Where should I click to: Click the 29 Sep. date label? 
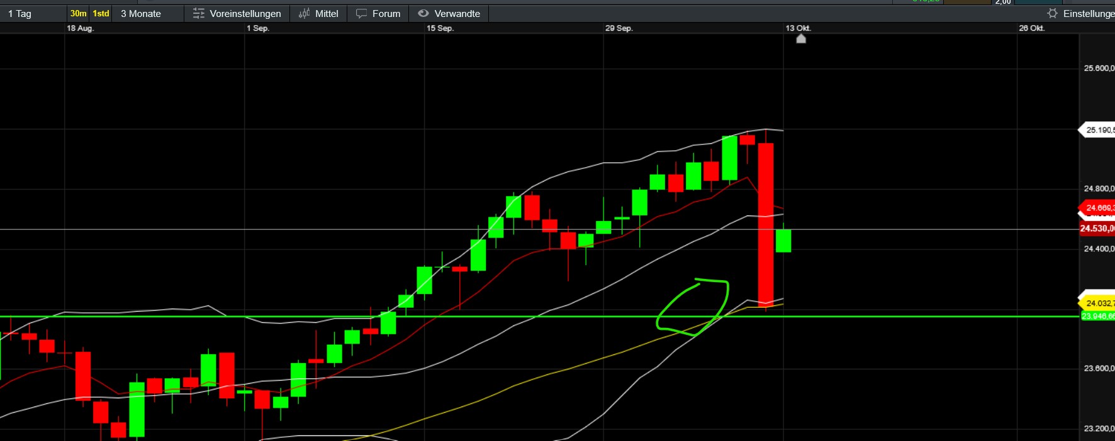point(619,28)
